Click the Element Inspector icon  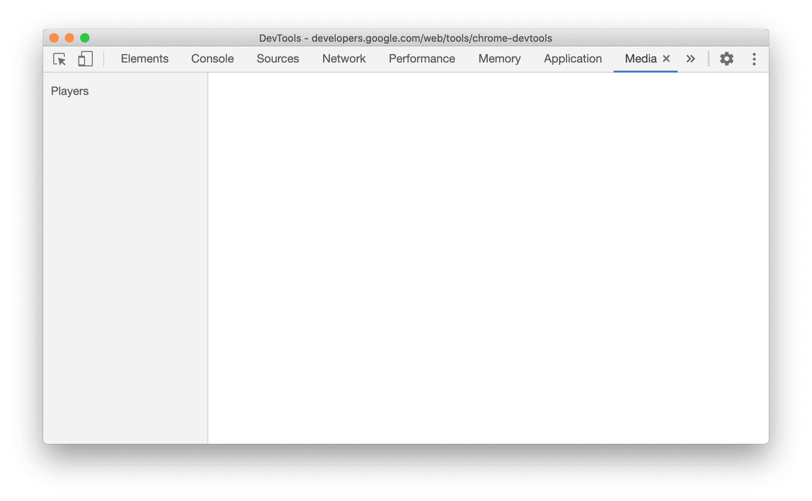(x=60, y=58)
